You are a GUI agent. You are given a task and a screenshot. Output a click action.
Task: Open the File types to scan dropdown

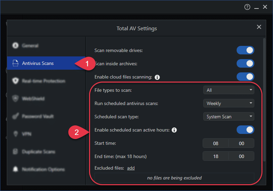[229, 90]
